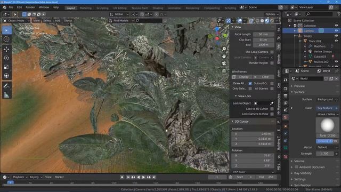Select the Rotate tool
This screenshot has width=341, height=192.
pyautogui.click(x=6, y=58)
